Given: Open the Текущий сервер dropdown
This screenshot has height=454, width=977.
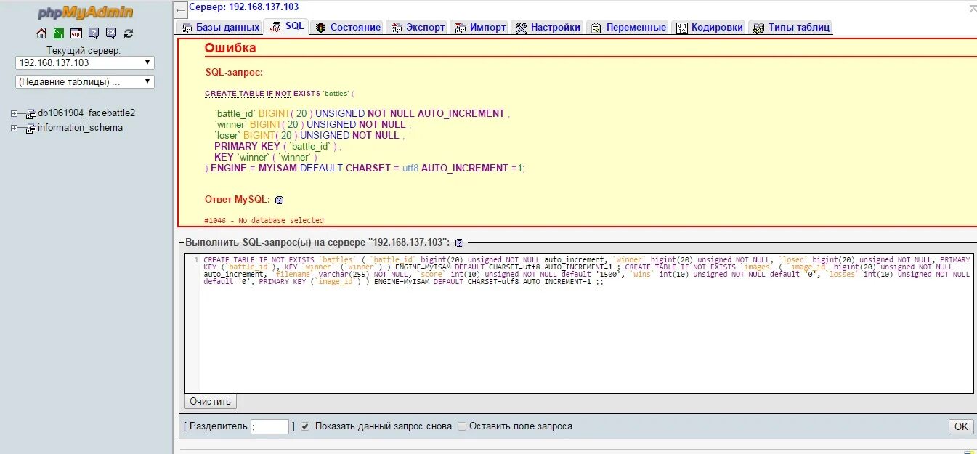Looking at the screenshot, I should pyautogui.click(x=85, y=63).
